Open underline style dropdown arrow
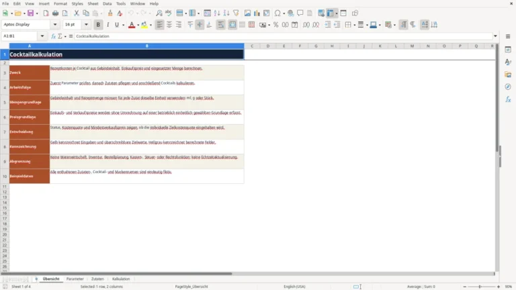Viewport: 516px width, 290px height. 123,25
